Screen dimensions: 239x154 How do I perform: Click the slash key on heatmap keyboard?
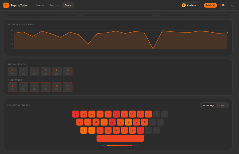[156, 130]
